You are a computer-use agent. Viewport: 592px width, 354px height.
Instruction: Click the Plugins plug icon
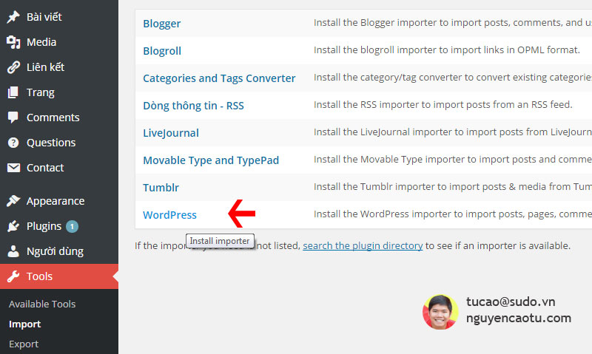13,226
